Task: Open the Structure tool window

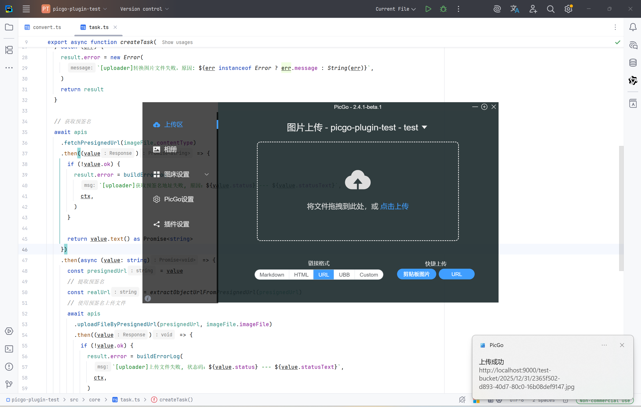Action: 9,50
